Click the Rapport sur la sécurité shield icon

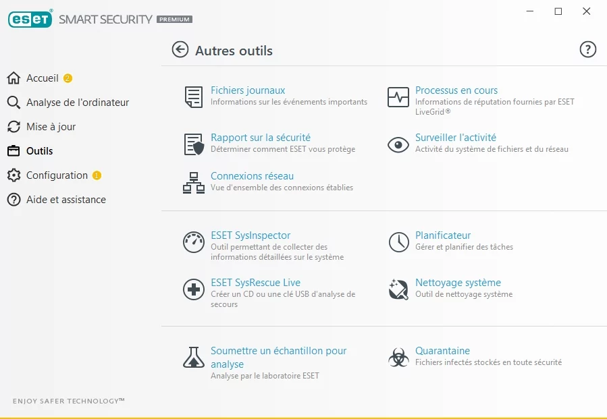(194, 144)
